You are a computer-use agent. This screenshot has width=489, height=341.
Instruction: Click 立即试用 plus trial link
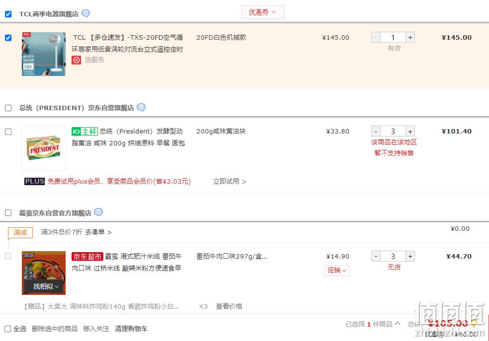coord(229,181)
